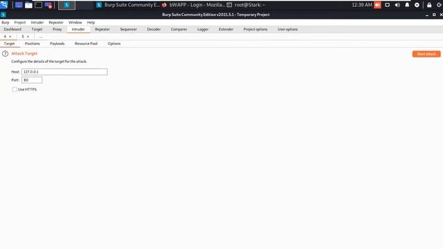
Task: Open the Project options tab
Action: point(255,29)
